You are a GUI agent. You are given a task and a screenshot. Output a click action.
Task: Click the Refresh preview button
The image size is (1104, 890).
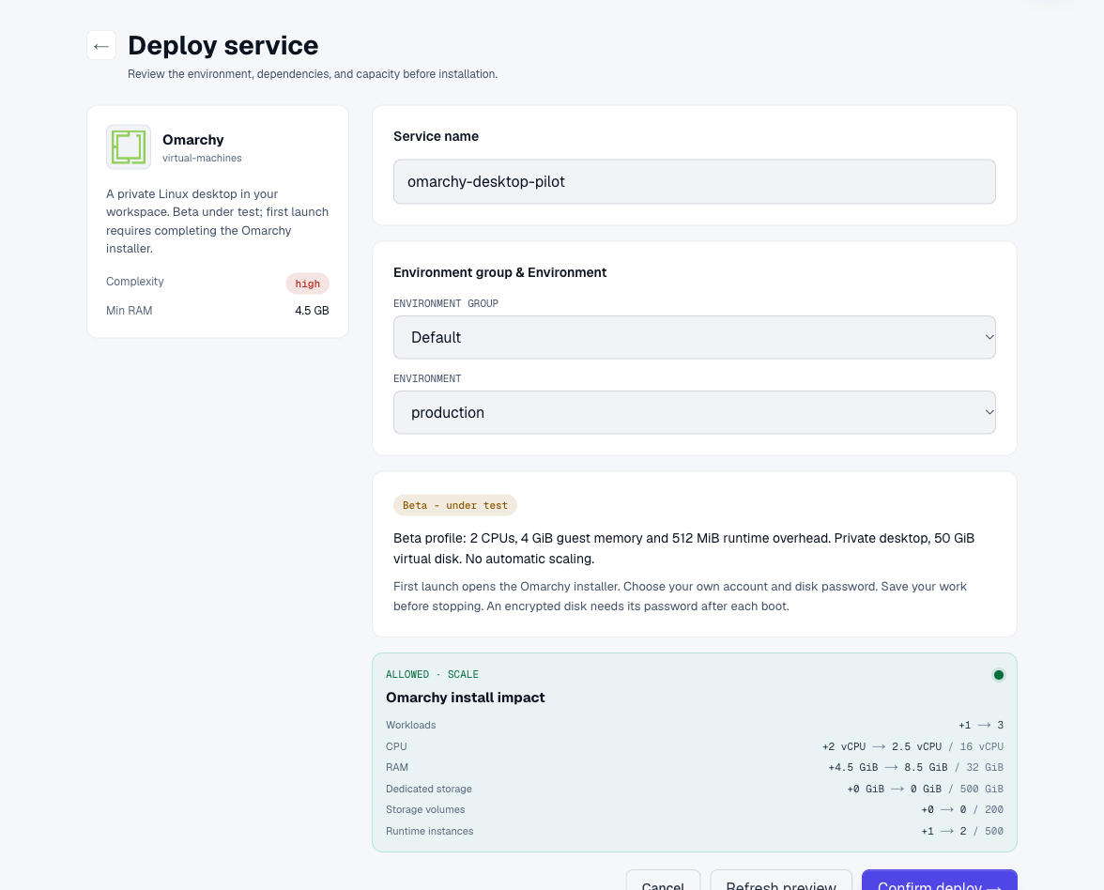point(781,882)
